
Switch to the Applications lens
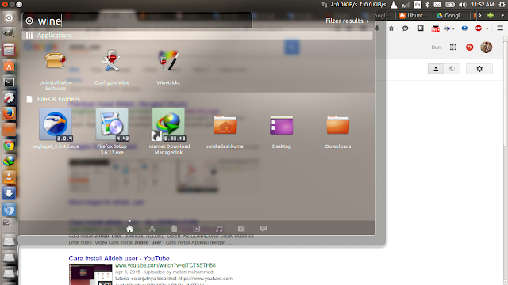point(152,229)
